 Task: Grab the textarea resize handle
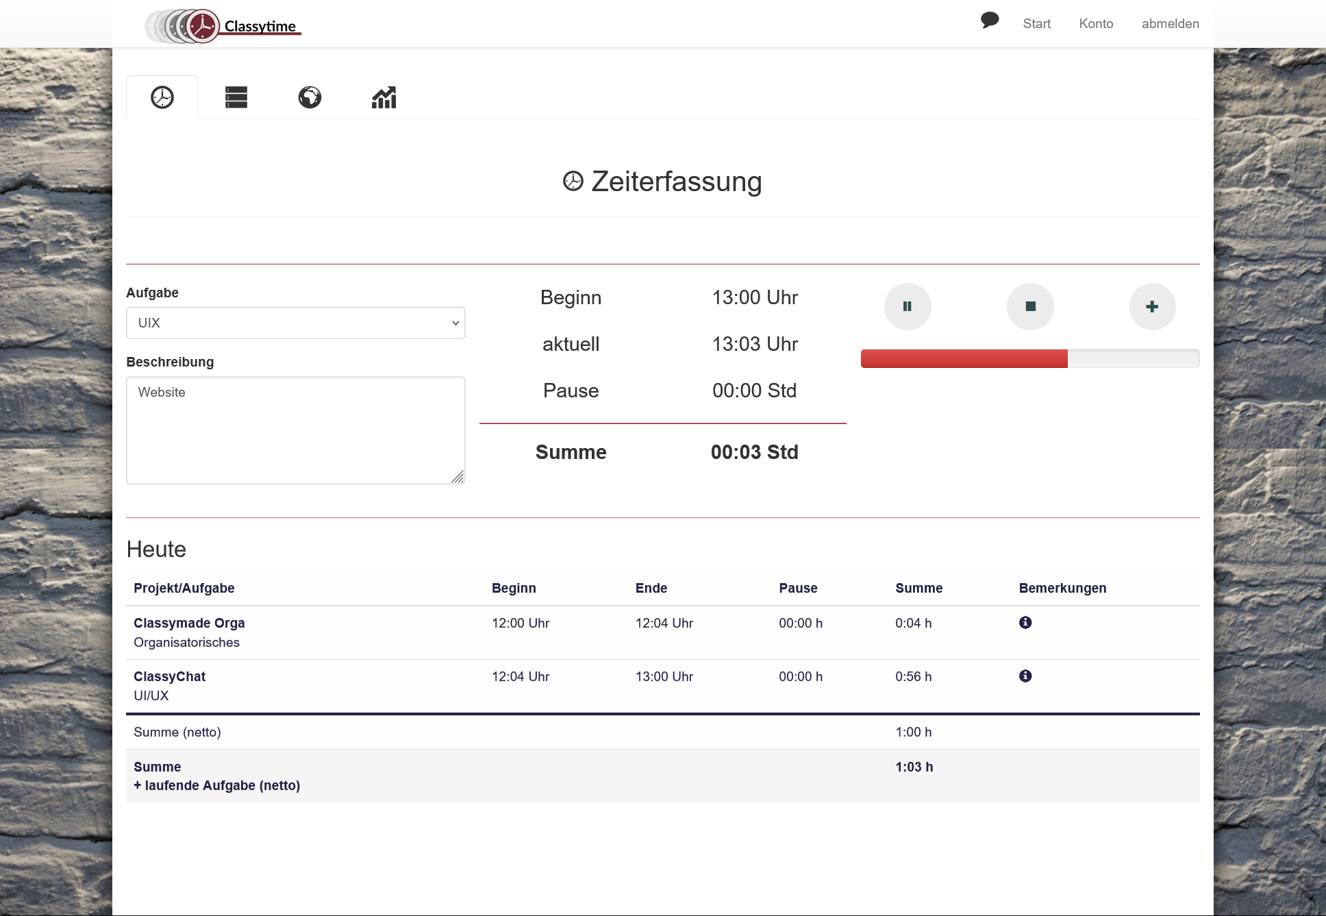[458, 477]
